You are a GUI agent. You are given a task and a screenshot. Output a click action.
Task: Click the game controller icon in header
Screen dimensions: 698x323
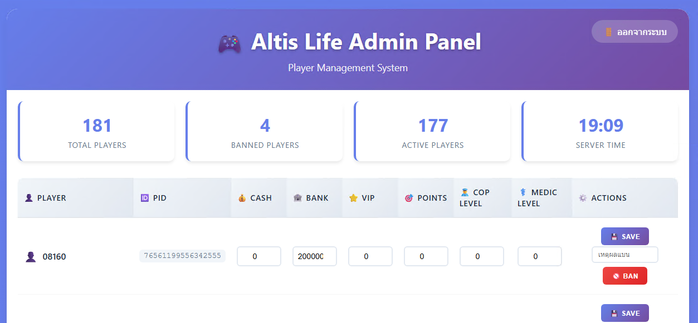click(229, 43)
